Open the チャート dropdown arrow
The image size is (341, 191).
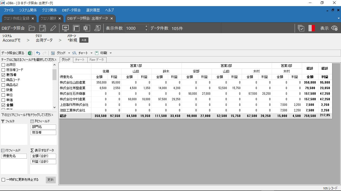click(x=91, y=53)
